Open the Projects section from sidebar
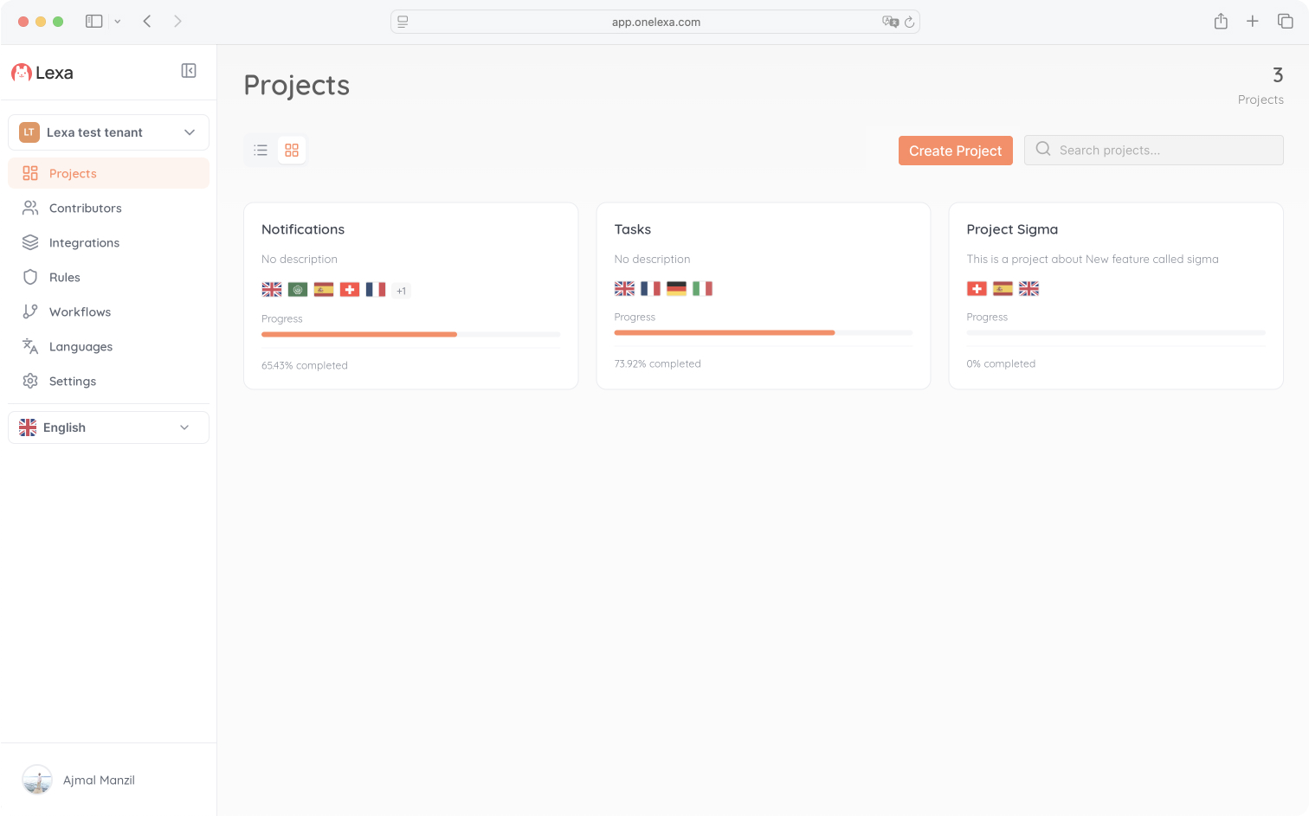 click(74, 173)
